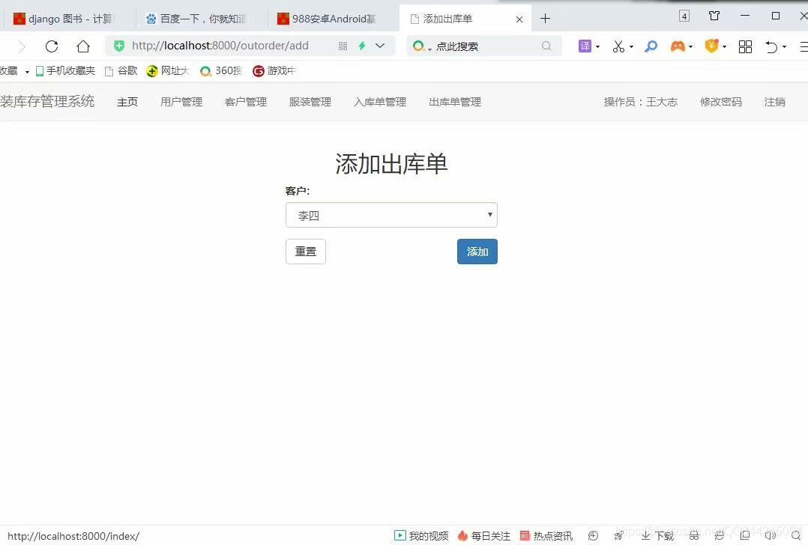808x545 pixels.
Task: Reload the page with the refresh icon
Action: coord(52,46)
